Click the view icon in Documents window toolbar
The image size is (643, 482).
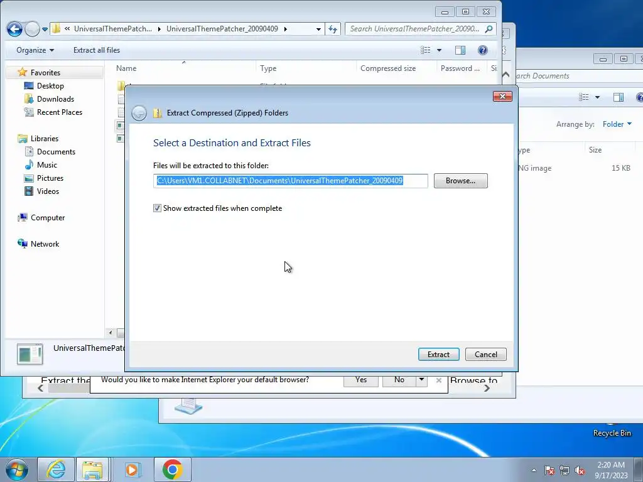(x=583, y=97)
